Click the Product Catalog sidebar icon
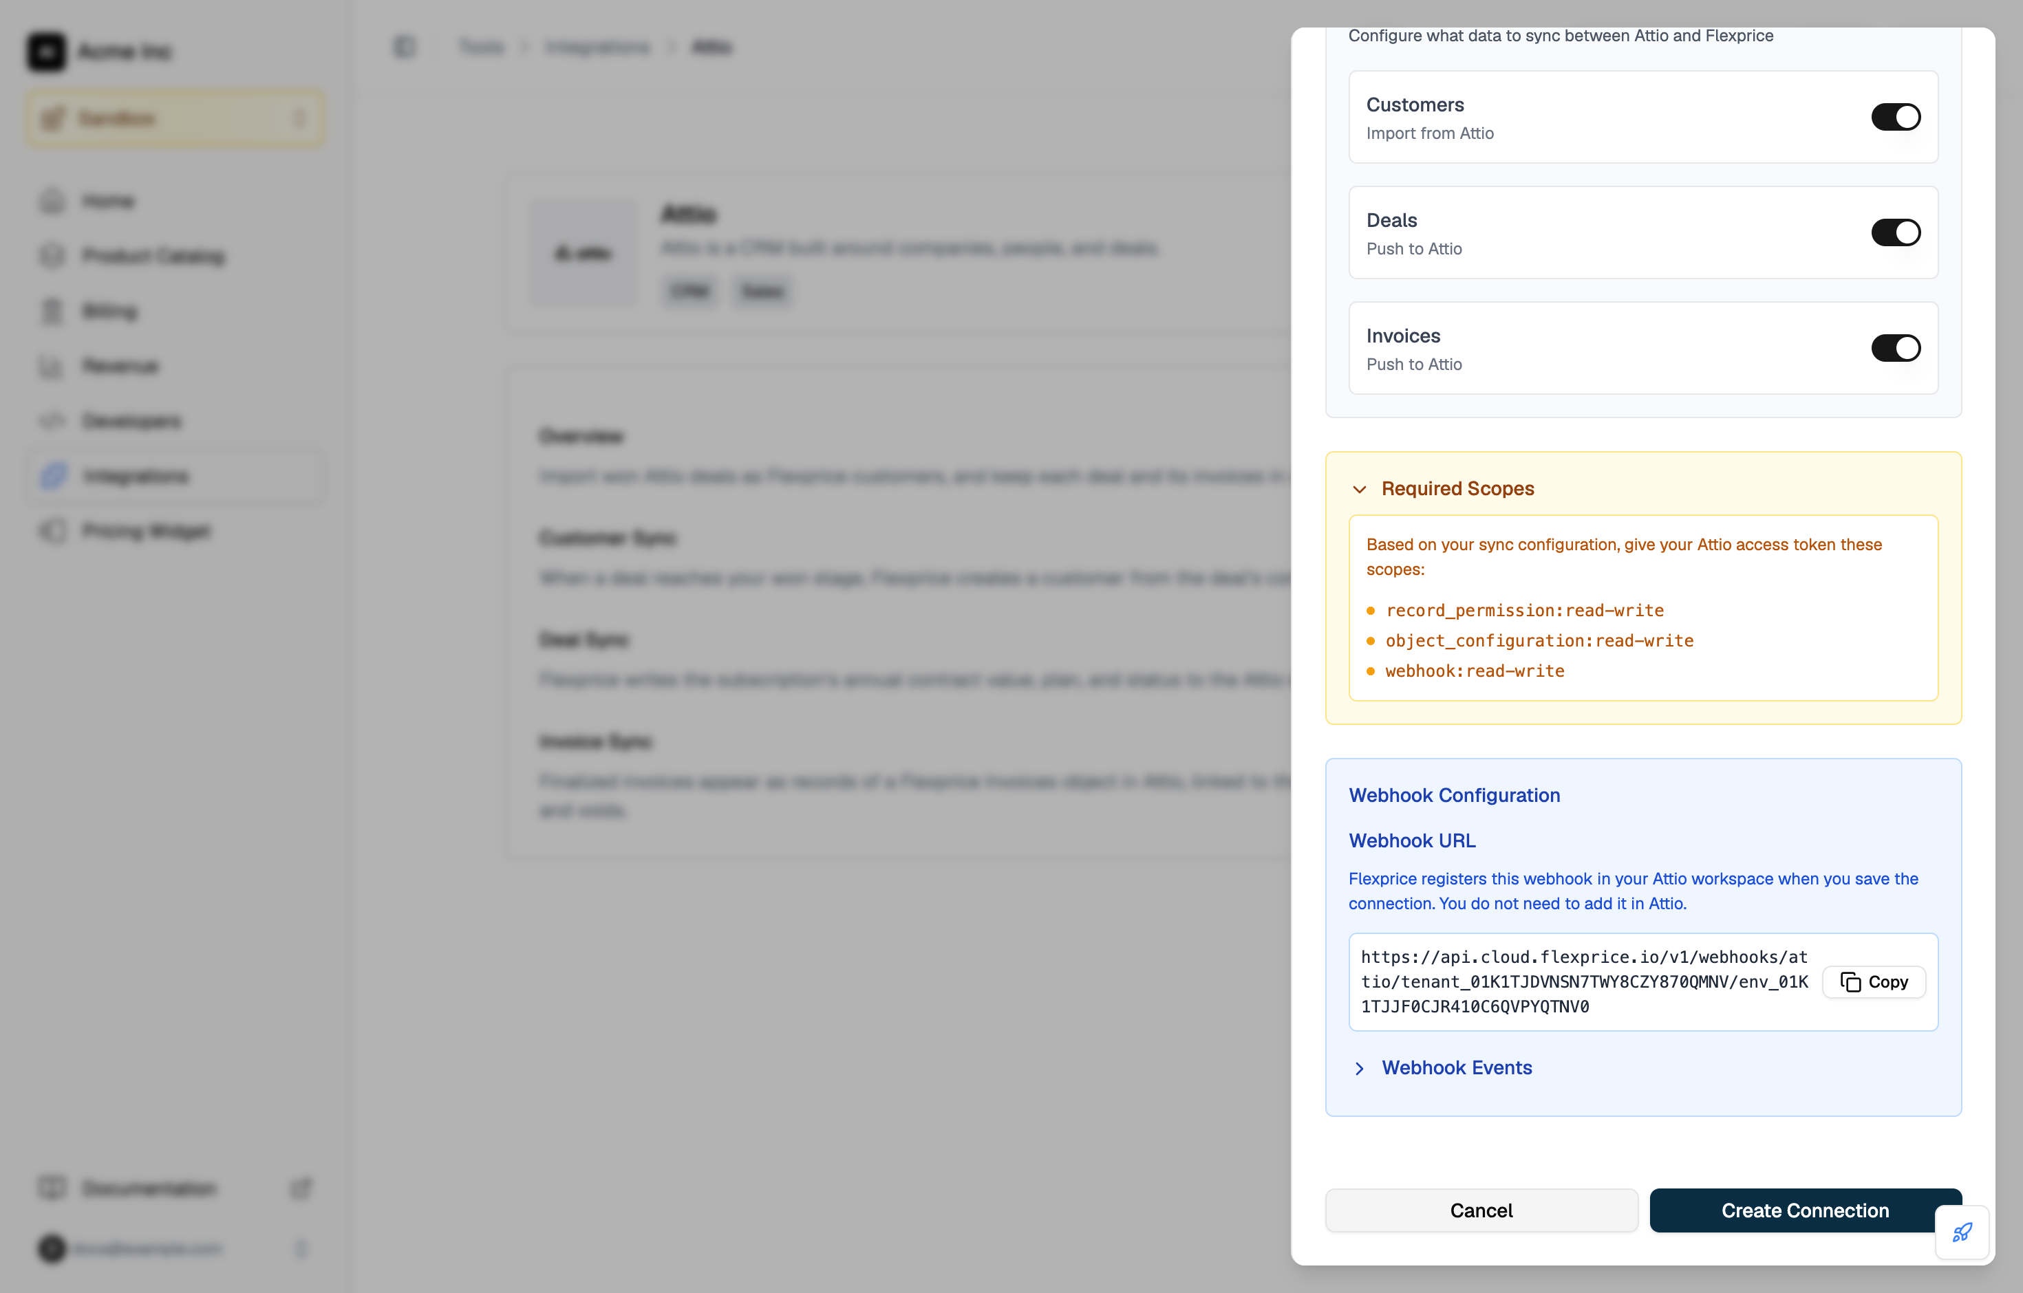The height and width of the screenshot is (1293, 2023). (x=52, y=256)
